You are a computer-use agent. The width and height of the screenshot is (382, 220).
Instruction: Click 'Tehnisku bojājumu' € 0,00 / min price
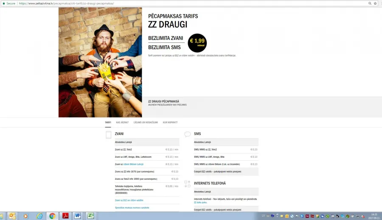coord(172,186)
